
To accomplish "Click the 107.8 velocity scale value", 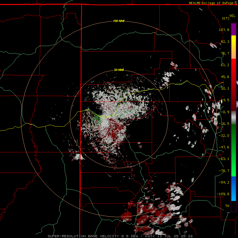I will click(x=224, y=30).
